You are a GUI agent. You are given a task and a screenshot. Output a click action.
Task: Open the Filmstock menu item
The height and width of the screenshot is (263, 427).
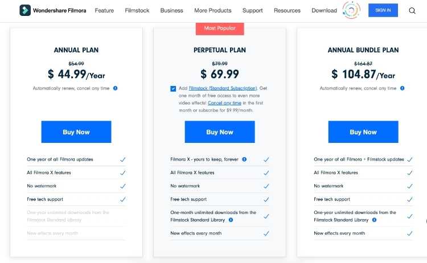point(137,11)
